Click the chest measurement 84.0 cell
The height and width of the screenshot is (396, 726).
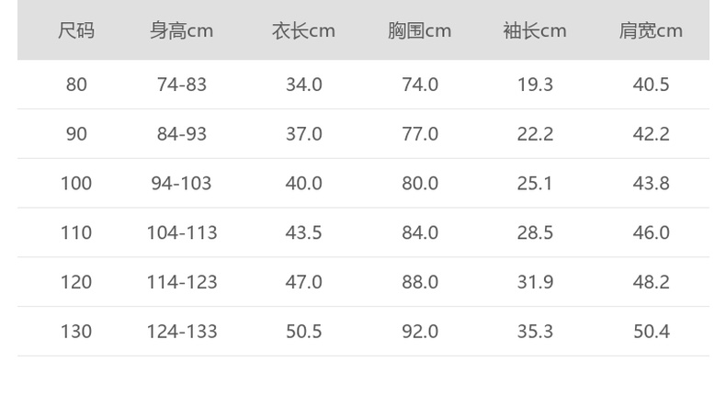pyautogui.click(x=420, y=232)
